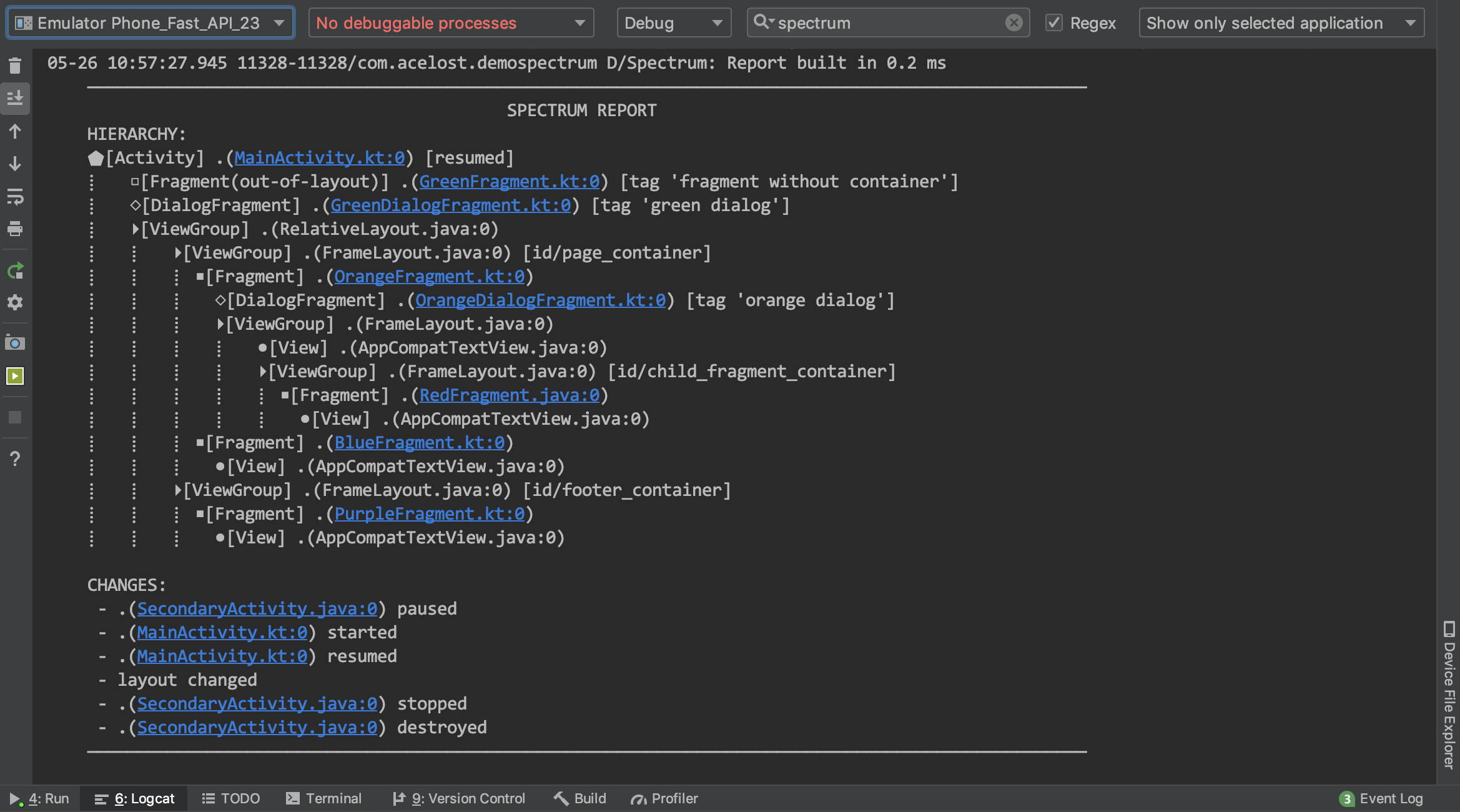Switch to the Terminal tab
The width and height of the screenshot is (1460, 812).
point(324,798)
